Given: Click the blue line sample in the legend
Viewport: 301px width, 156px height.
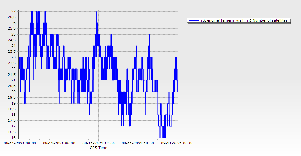Looking at the screenshot, I should pos(194,21).
